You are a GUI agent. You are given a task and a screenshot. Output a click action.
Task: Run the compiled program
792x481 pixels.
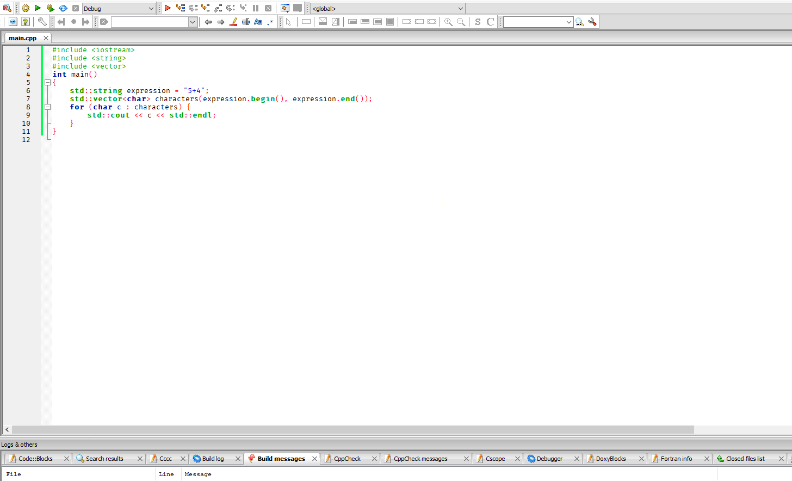pyautogui.click(x=38, y=8)
